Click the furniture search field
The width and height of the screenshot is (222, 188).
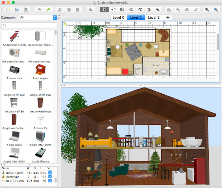[x=29, y=25]
